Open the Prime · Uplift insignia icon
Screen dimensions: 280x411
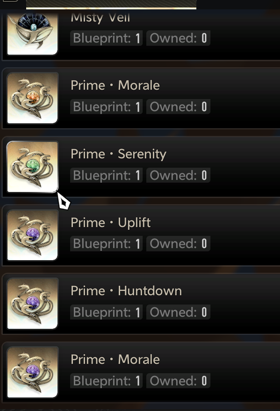(x=32, y=235)
